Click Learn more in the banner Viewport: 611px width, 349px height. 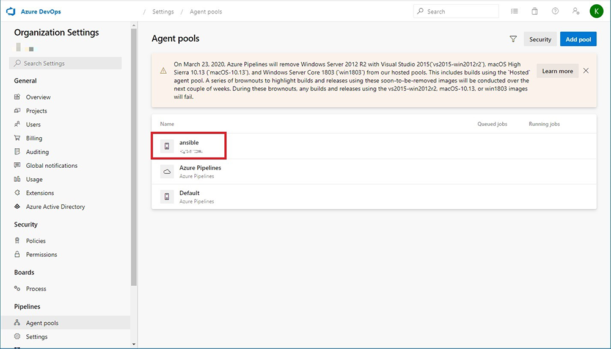click(557, 71)
